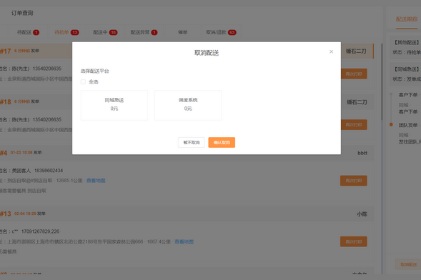Click the grey 客户下单 timeline dot

click(391, 94)
